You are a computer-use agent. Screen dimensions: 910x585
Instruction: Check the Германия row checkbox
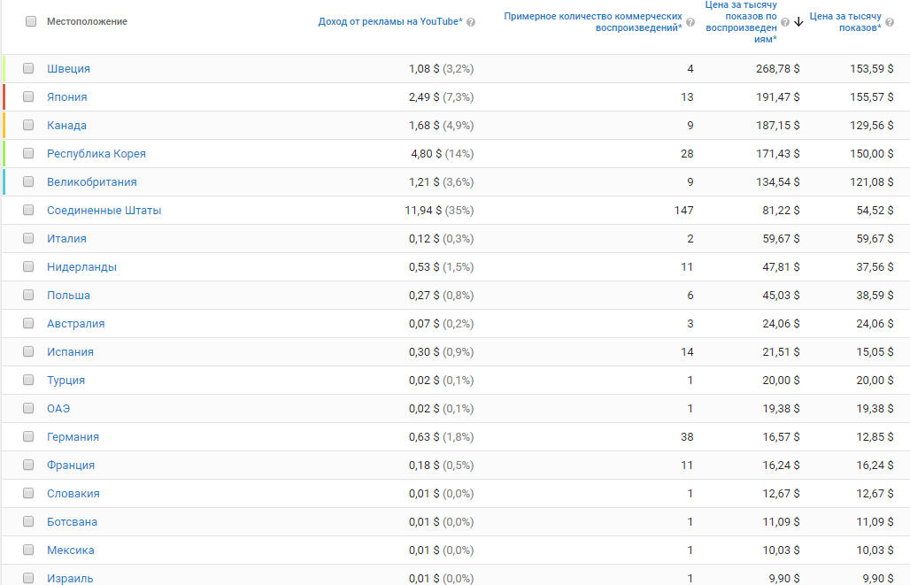(x=28, y=436)
